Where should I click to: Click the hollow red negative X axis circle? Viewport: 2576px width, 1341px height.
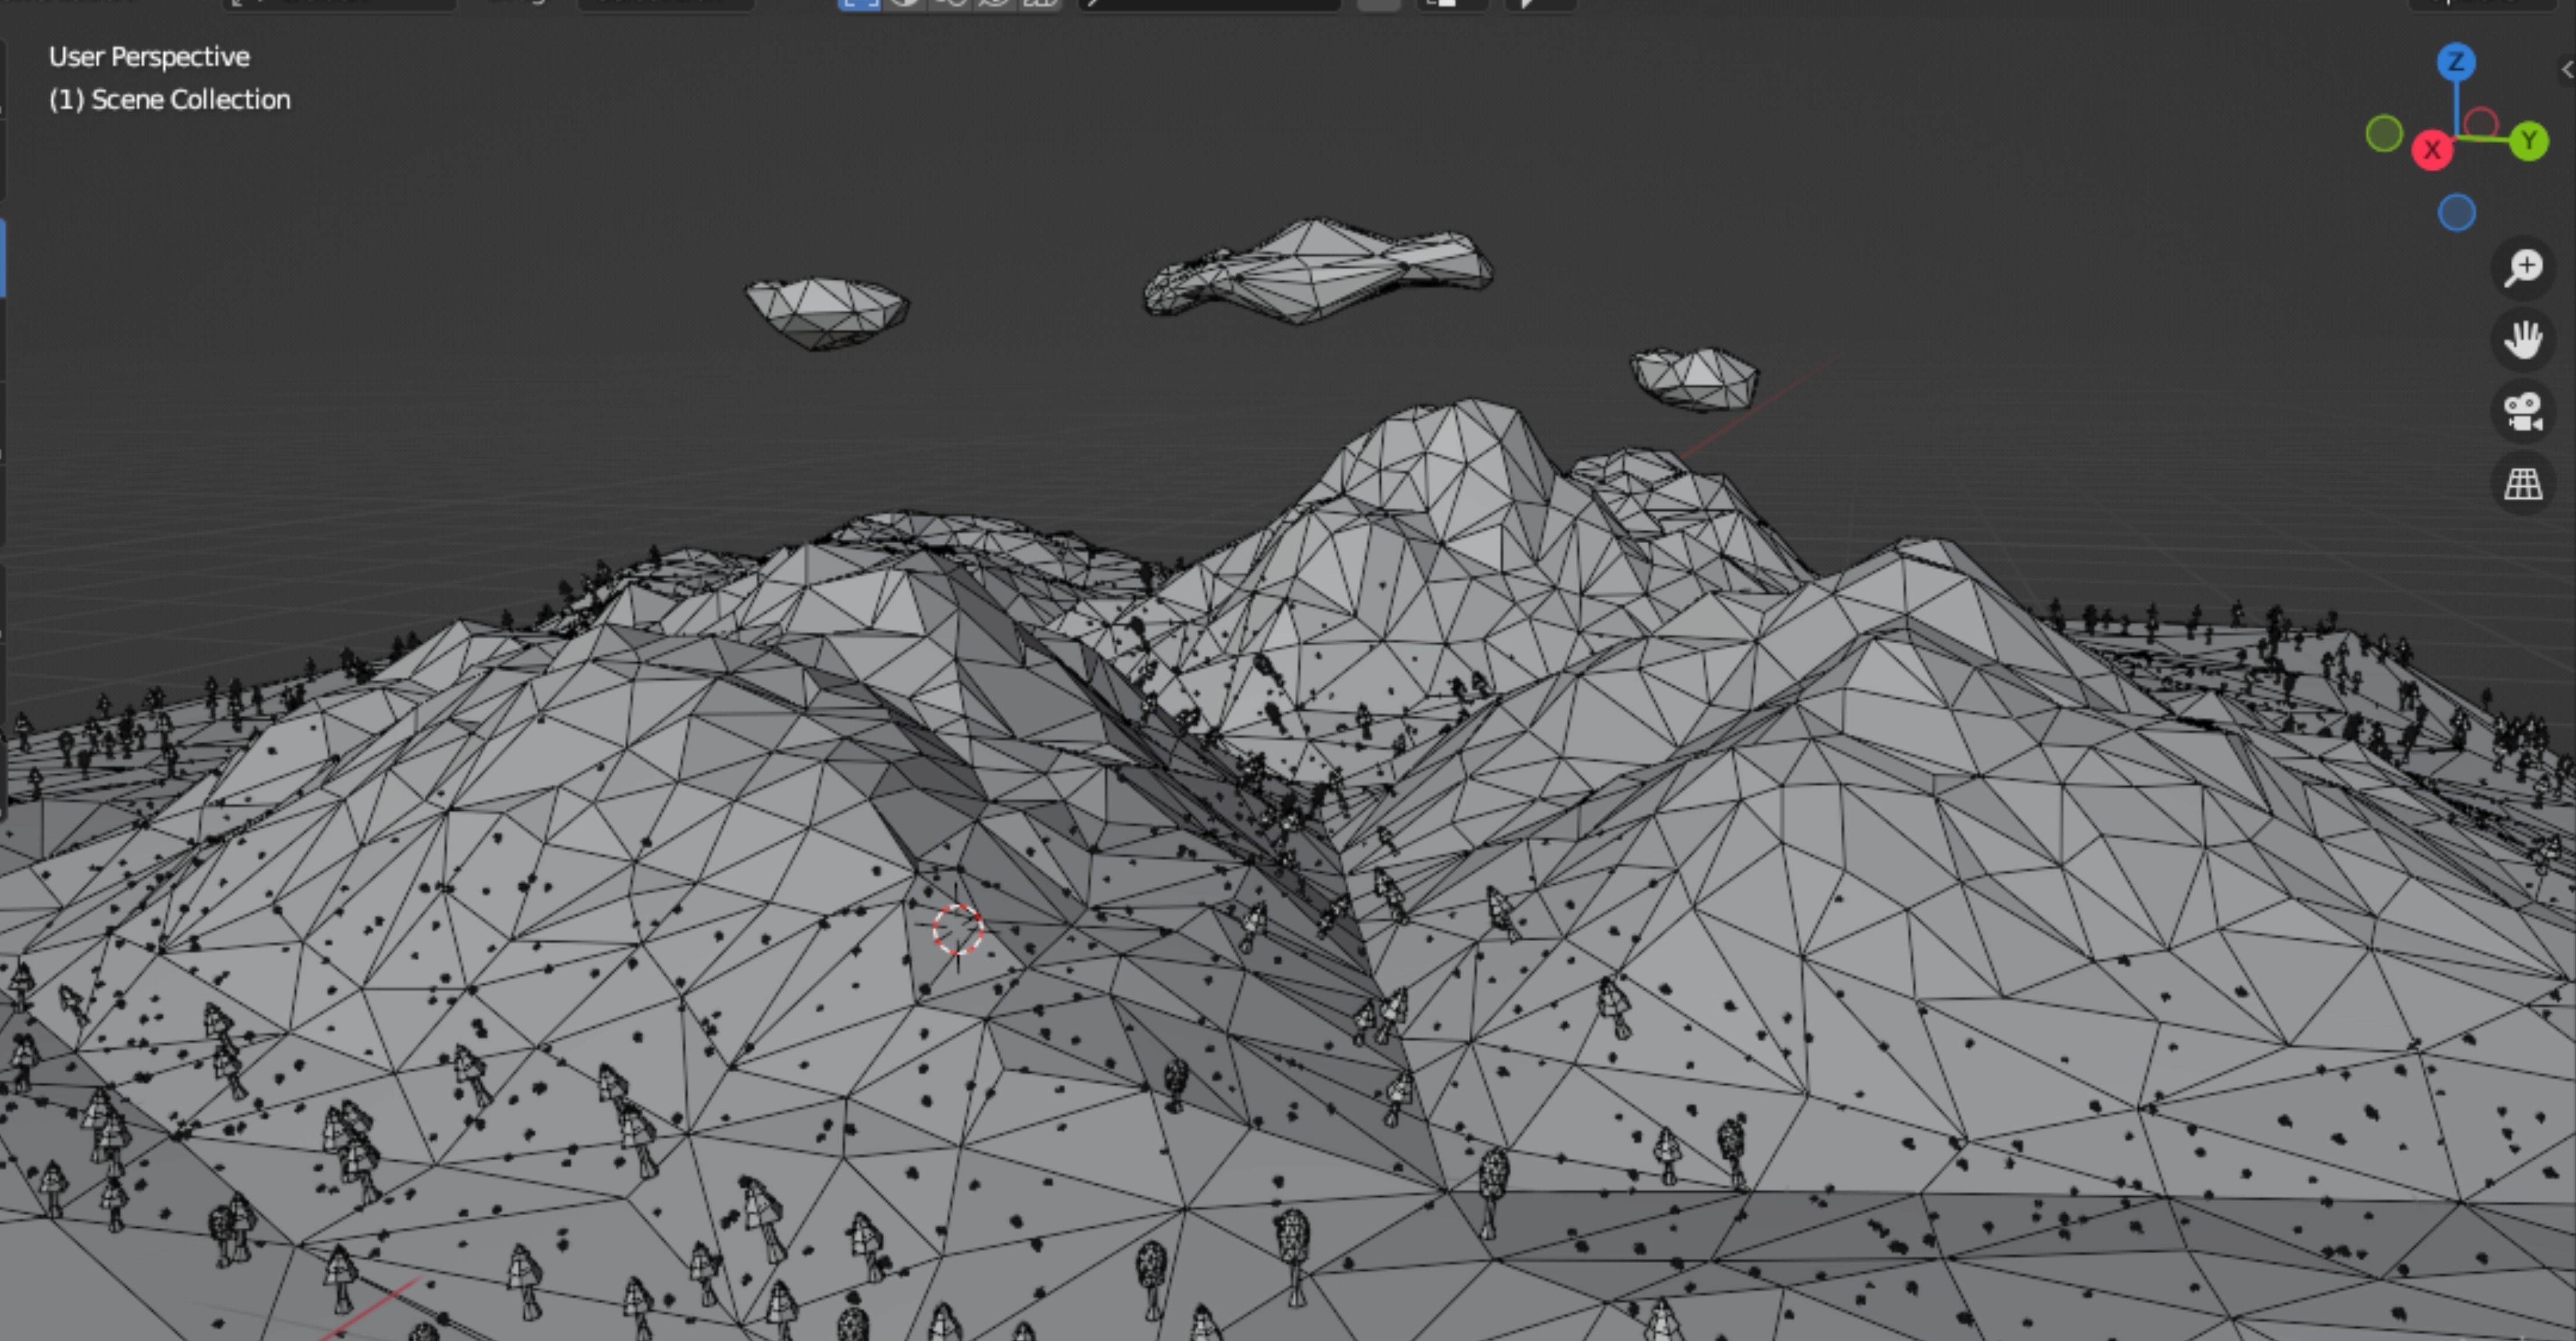click(2481, 124)
